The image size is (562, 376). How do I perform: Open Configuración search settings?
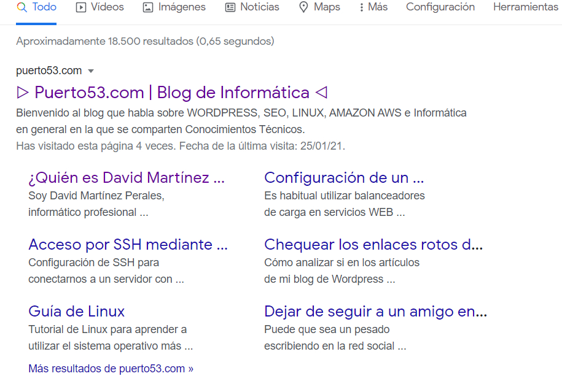[x=440, y=7]
